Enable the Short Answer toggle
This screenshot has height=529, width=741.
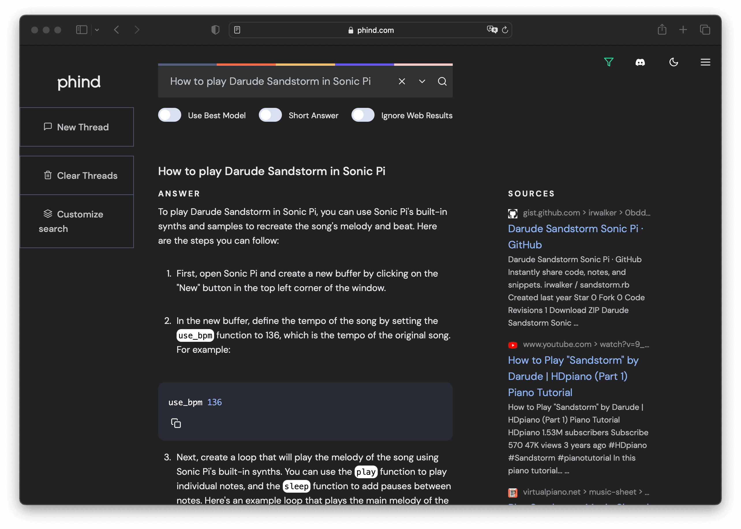pyautogui.click(x=269, y=115)
